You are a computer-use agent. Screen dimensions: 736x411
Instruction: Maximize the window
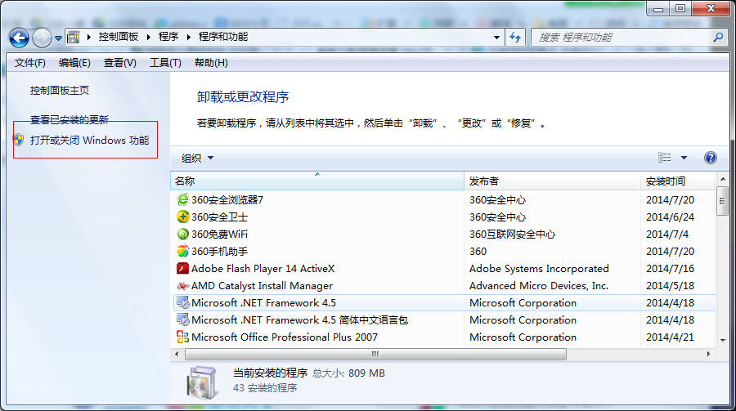(x=680, y=8)
